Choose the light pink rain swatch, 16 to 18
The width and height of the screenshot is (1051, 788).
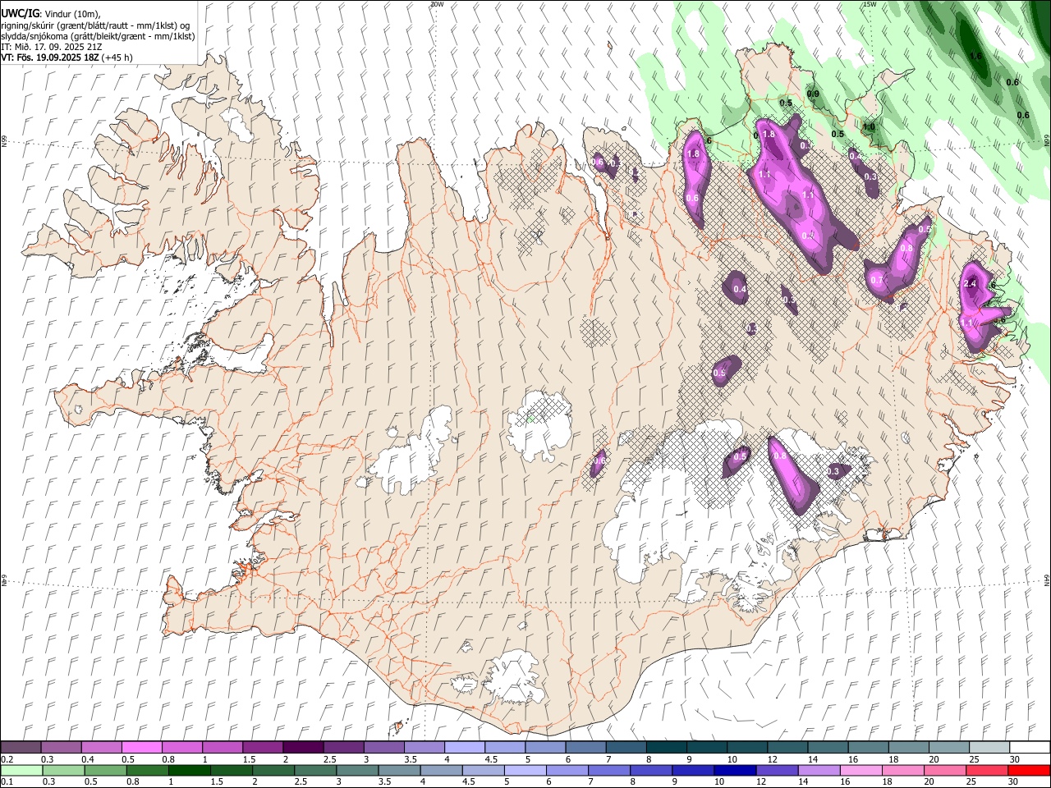tap(860, 771)
